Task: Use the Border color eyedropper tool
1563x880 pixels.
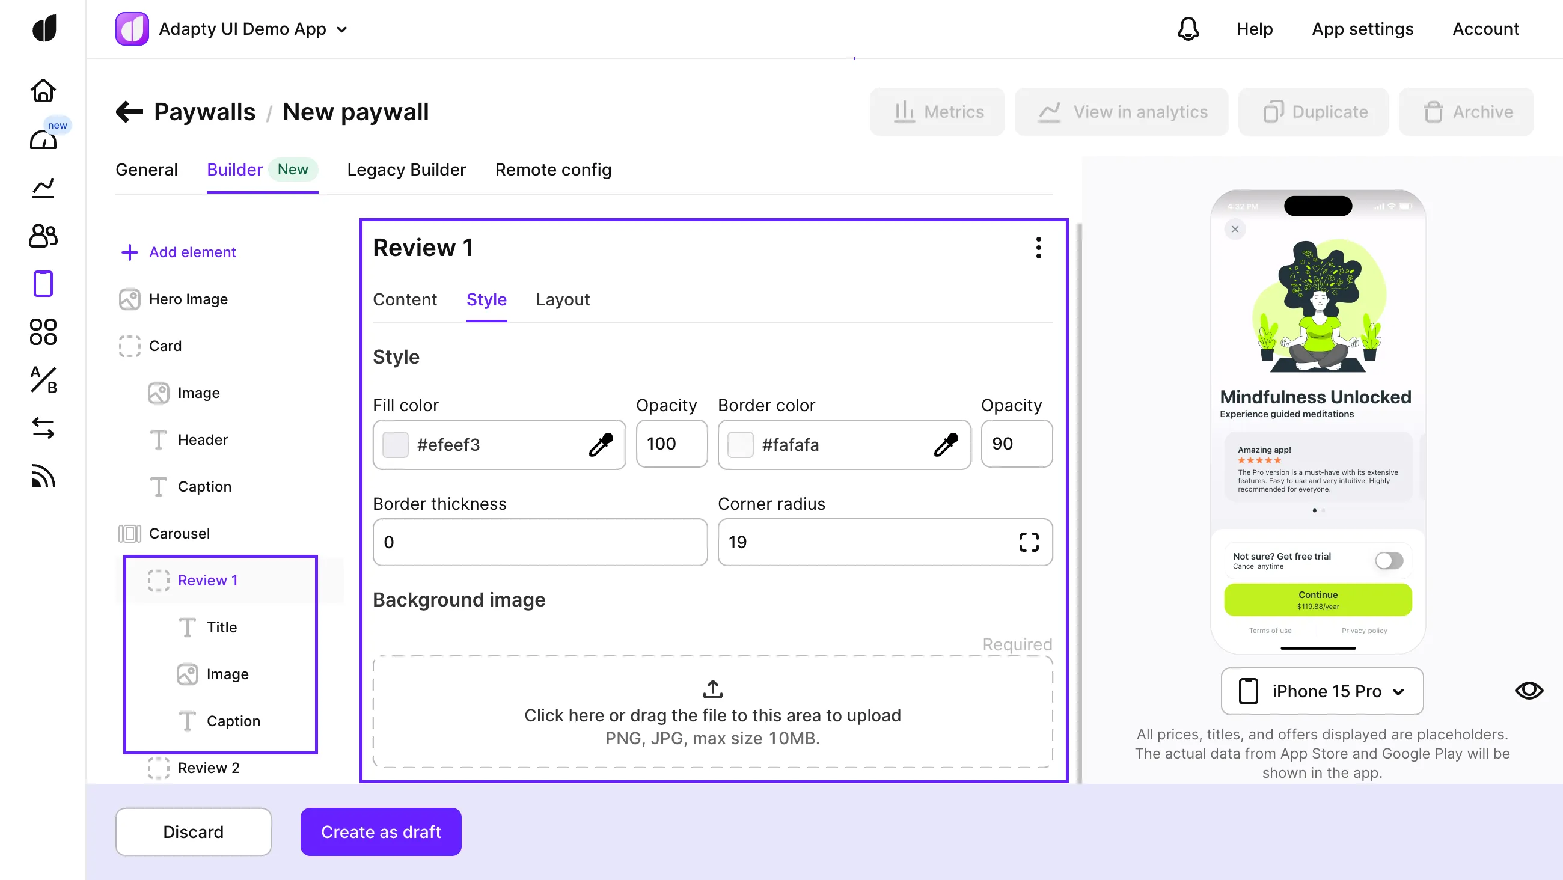Action: tap(946, 444)
